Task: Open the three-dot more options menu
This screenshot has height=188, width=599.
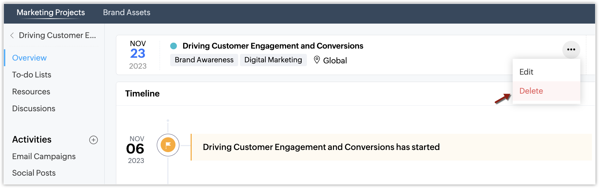Action: 571,50
